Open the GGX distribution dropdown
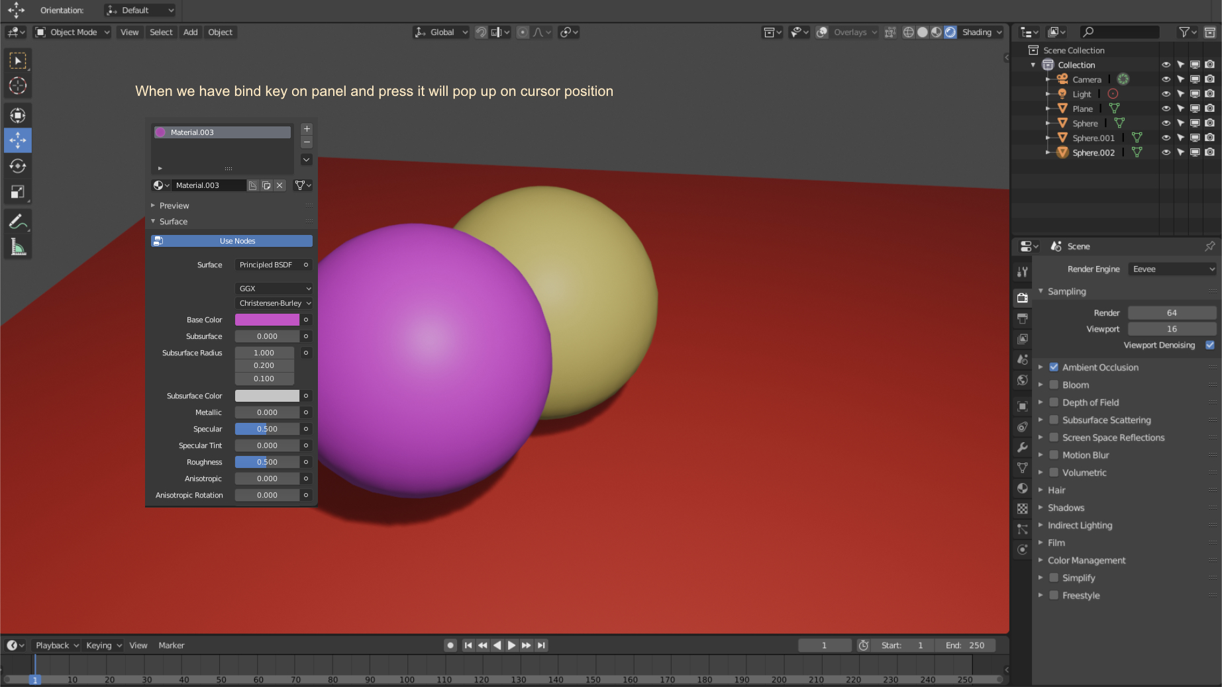Screen dimensions: 1222x687 274,289
